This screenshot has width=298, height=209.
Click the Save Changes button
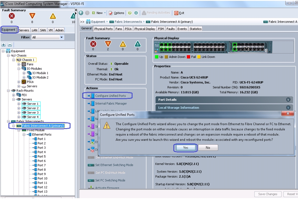pyautogui.click(x=268, y=194)
